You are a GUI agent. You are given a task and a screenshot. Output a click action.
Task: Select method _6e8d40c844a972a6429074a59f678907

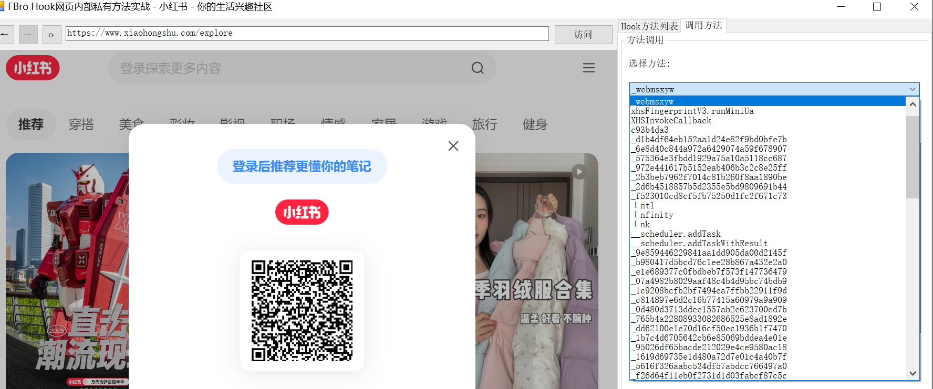(768, 149)
